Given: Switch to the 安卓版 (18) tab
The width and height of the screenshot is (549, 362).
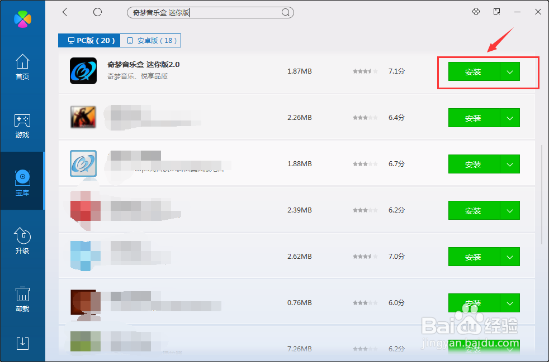Looking at the screenshot, I should pyautogui.click(x=150, y=41).
